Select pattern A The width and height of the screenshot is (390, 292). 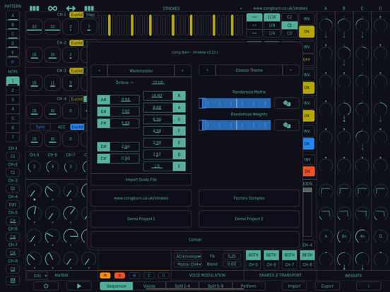(13, 16)
